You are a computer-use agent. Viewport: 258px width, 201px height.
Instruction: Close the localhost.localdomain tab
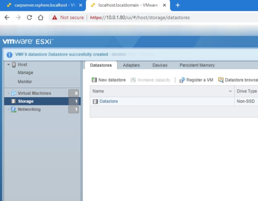[x=164, y=5]
